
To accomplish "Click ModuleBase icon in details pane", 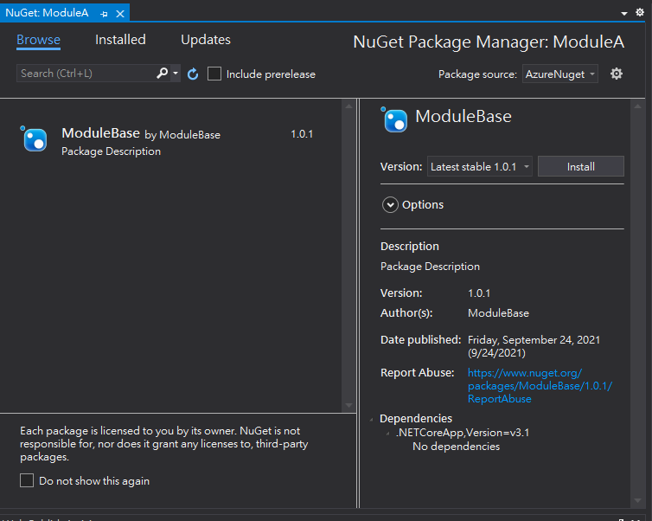I will coord(394,119).
